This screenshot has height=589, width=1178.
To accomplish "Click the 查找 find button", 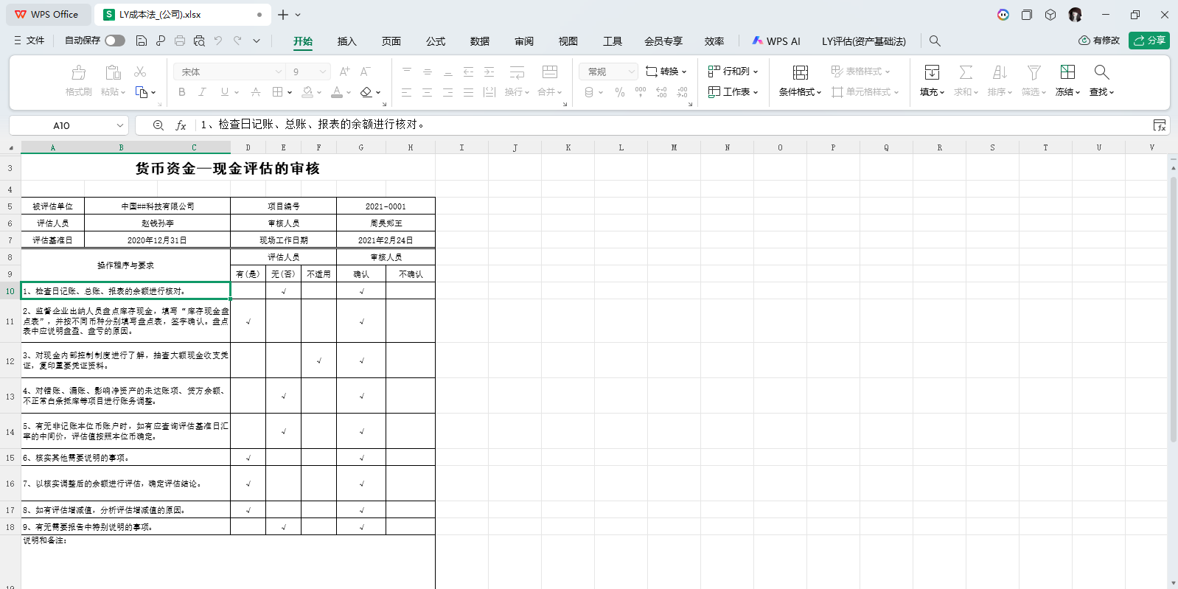I will (x=1101, y=80).
